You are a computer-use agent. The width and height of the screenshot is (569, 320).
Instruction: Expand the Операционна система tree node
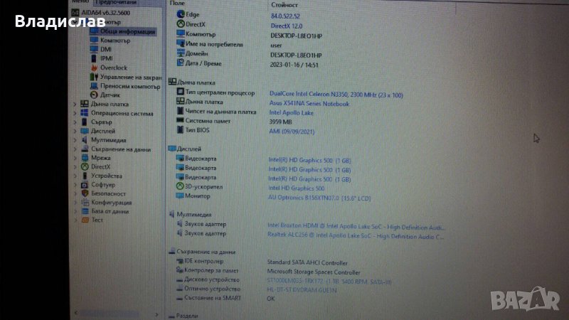pos(78,113)
